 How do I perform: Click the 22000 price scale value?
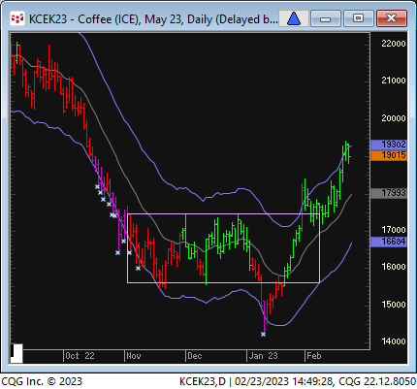tap(394, 44)
